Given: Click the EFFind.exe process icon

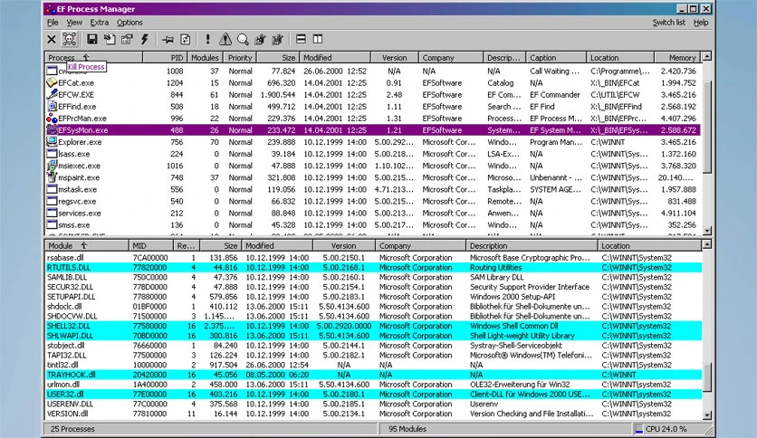Looking at the screenshot, I should point(52,107).
